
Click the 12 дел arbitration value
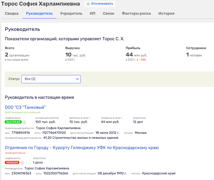[x=138, y=122]
